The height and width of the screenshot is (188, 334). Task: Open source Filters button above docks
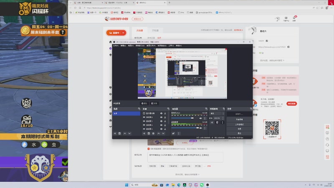tap(154, 103)
